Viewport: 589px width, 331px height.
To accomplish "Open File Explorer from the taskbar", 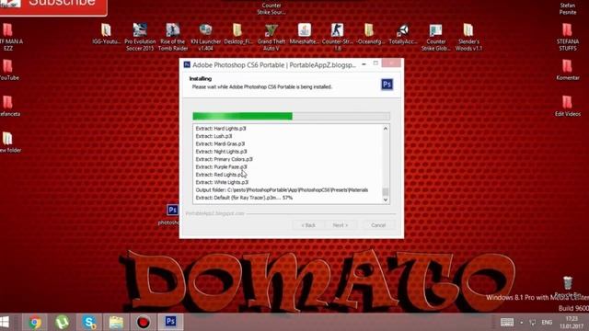I will click(x=117, y=323).
